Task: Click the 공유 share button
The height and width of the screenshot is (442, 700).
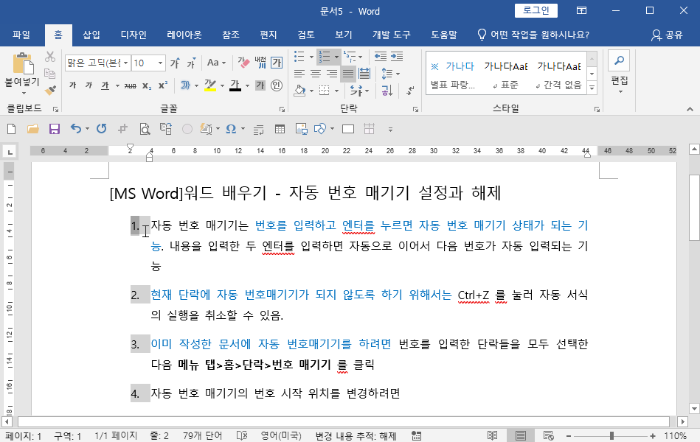Action: (x=667, y=35)
